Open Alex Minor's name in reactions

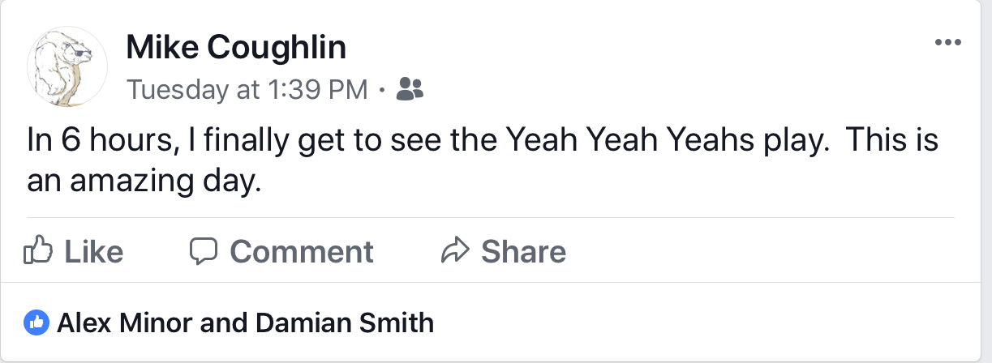(124, 323)
